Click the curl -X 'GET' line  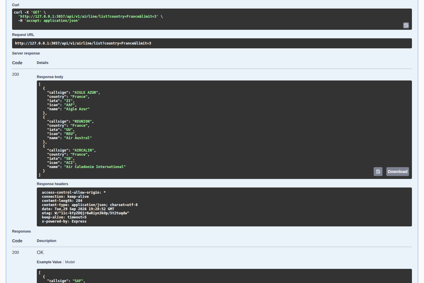coord(30,12)
